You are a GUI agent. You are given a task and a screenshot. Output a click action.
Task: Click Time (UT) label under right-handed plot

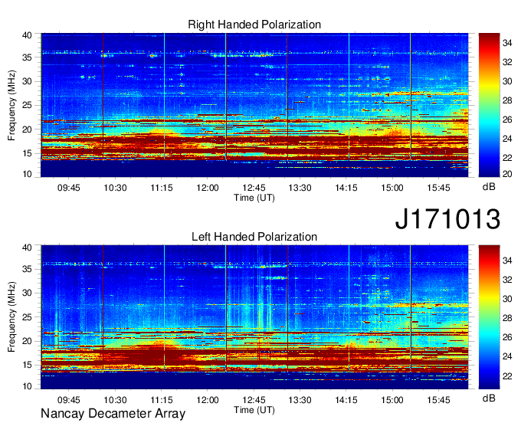(254, 198)
